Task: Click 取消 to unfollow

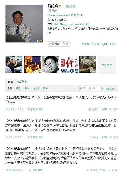Action: [65, 44]
